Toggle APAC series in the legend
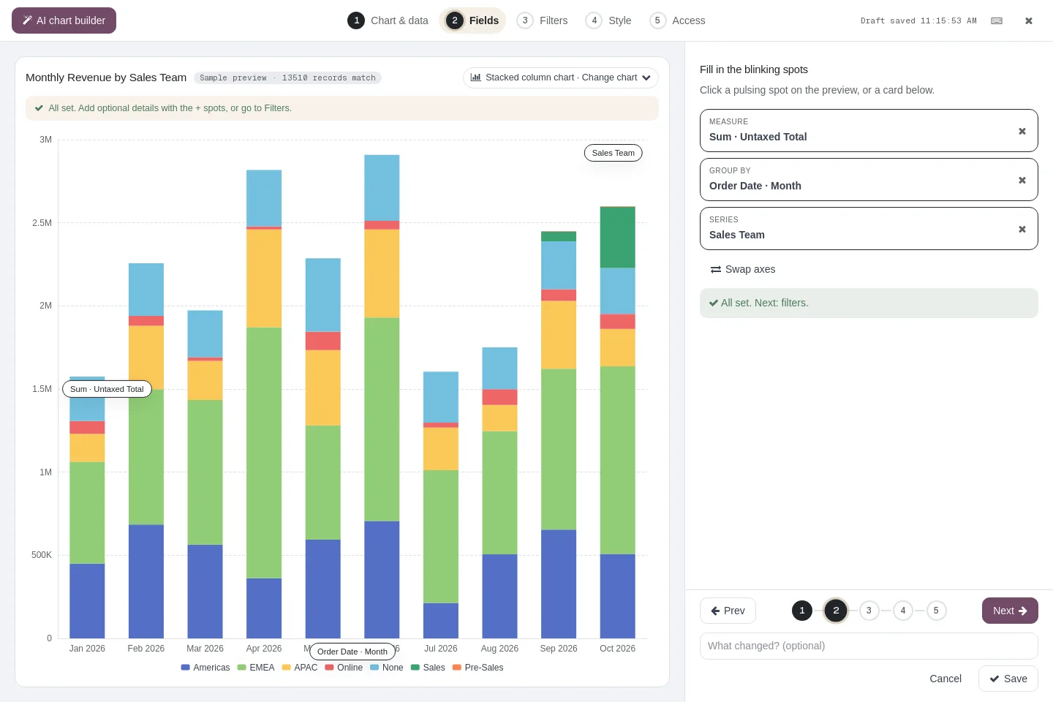 point(300,668)
